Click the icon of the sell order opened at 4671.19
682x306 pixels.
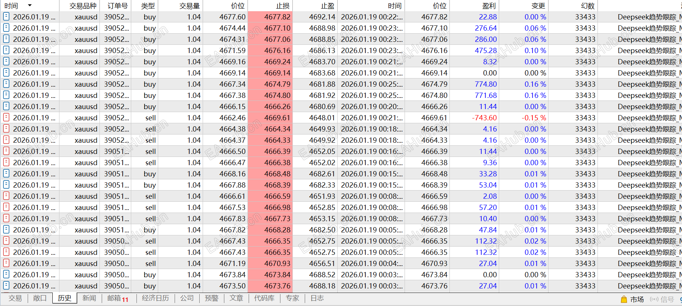pyautogui.click(x=6, y=263)
